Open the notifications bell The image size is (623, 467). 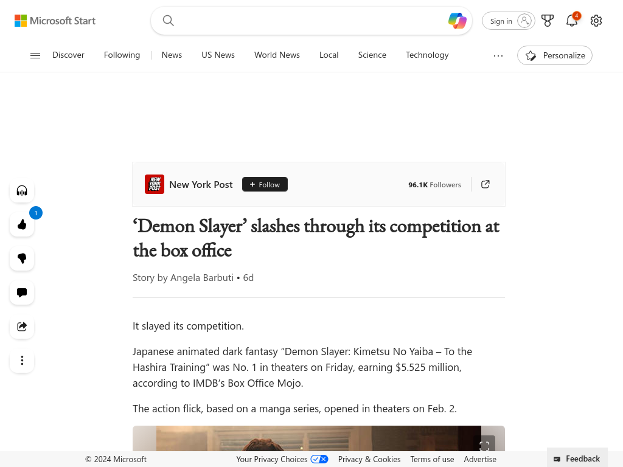tap(572, 21)
